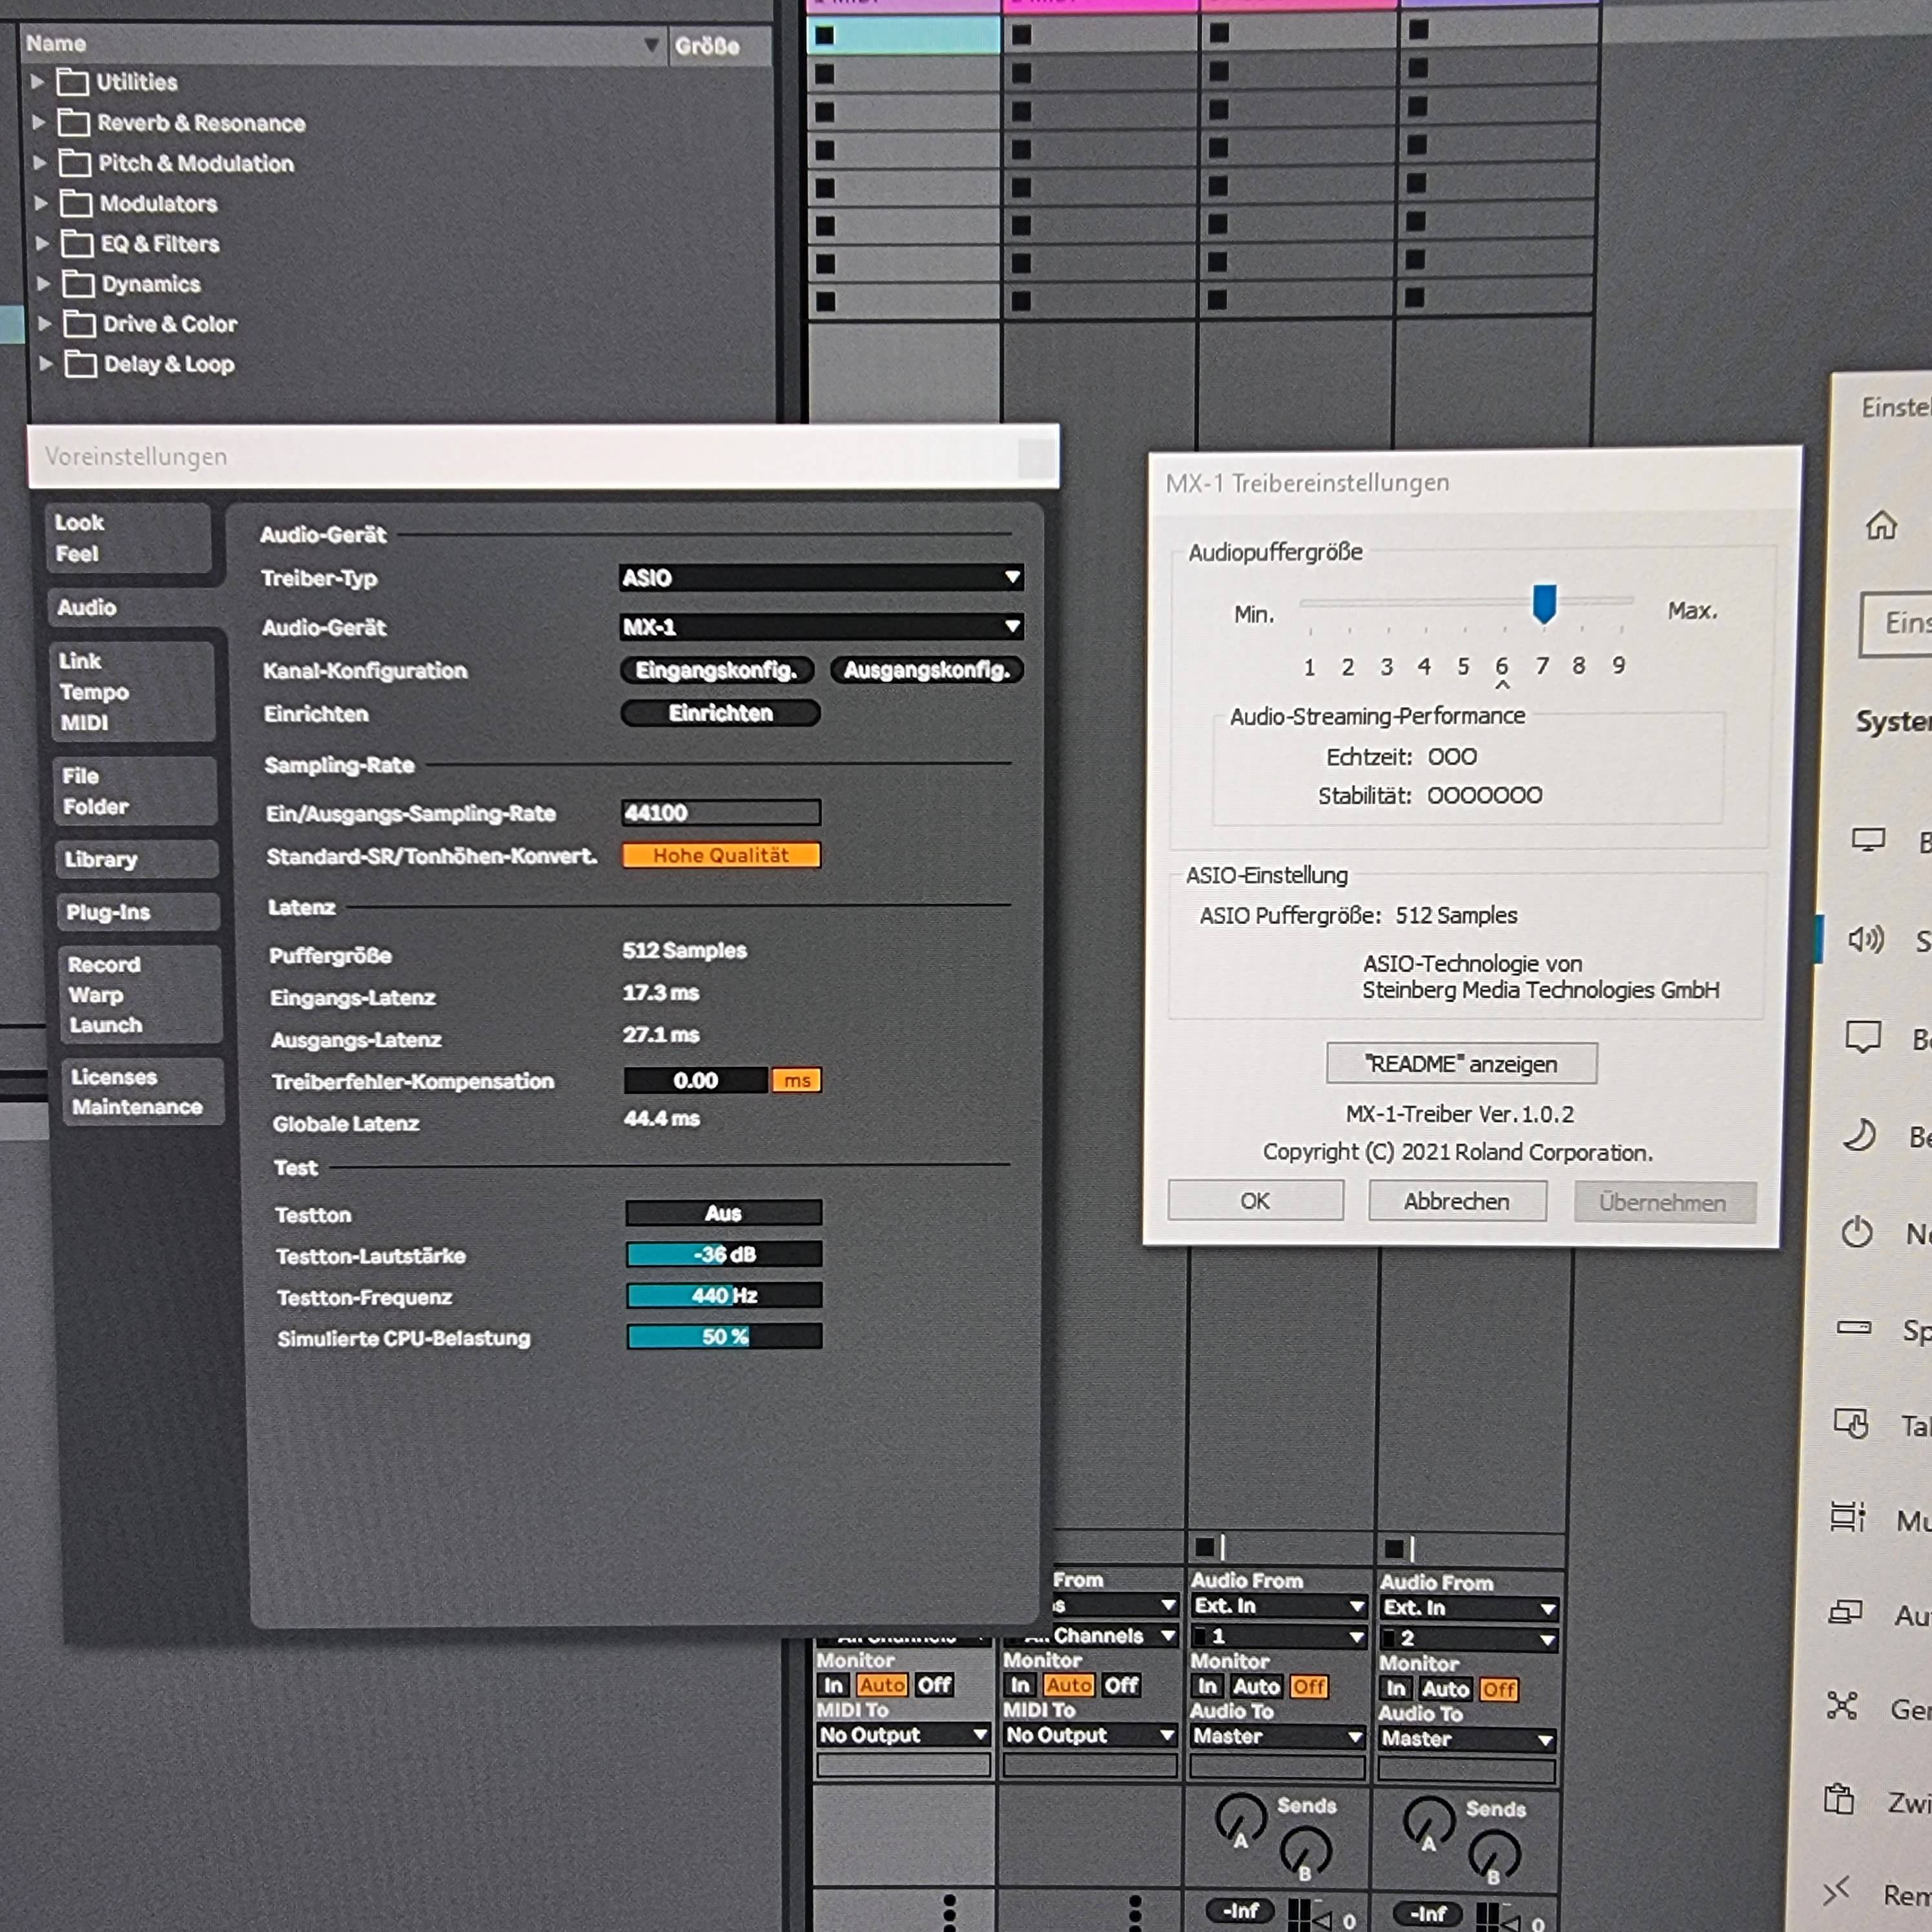
Task: Open the Link Tempo MIDI preferences tab
Action: click(132, 691)
